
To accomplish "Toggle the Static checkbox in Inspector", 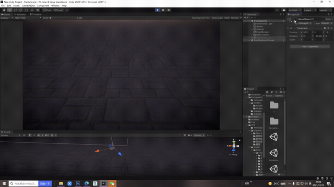I will click(324, 19).
